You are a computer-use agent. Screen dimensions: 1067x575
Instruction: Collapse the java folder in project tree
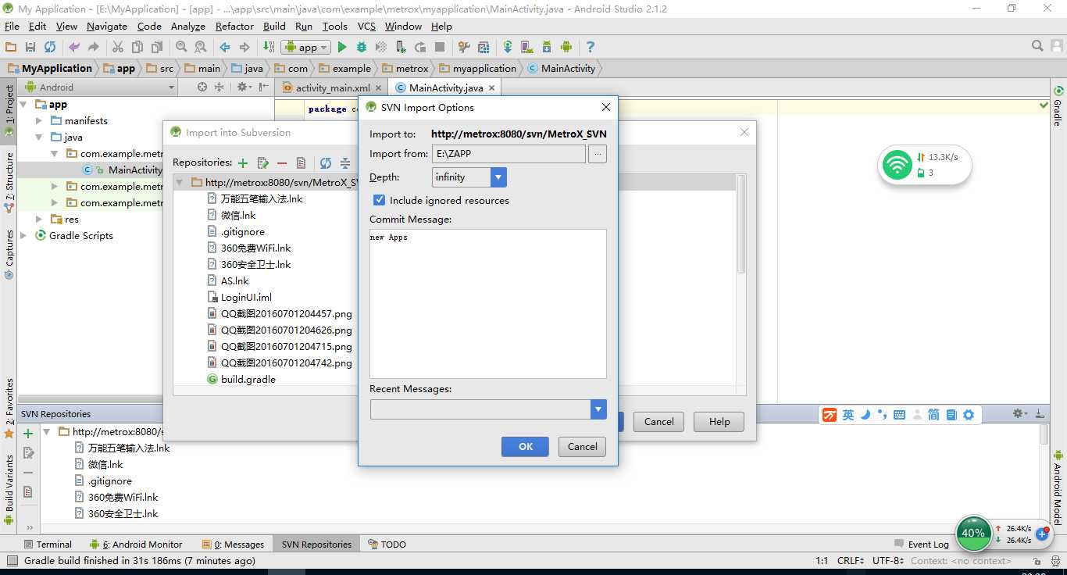[x=39, y=137]
